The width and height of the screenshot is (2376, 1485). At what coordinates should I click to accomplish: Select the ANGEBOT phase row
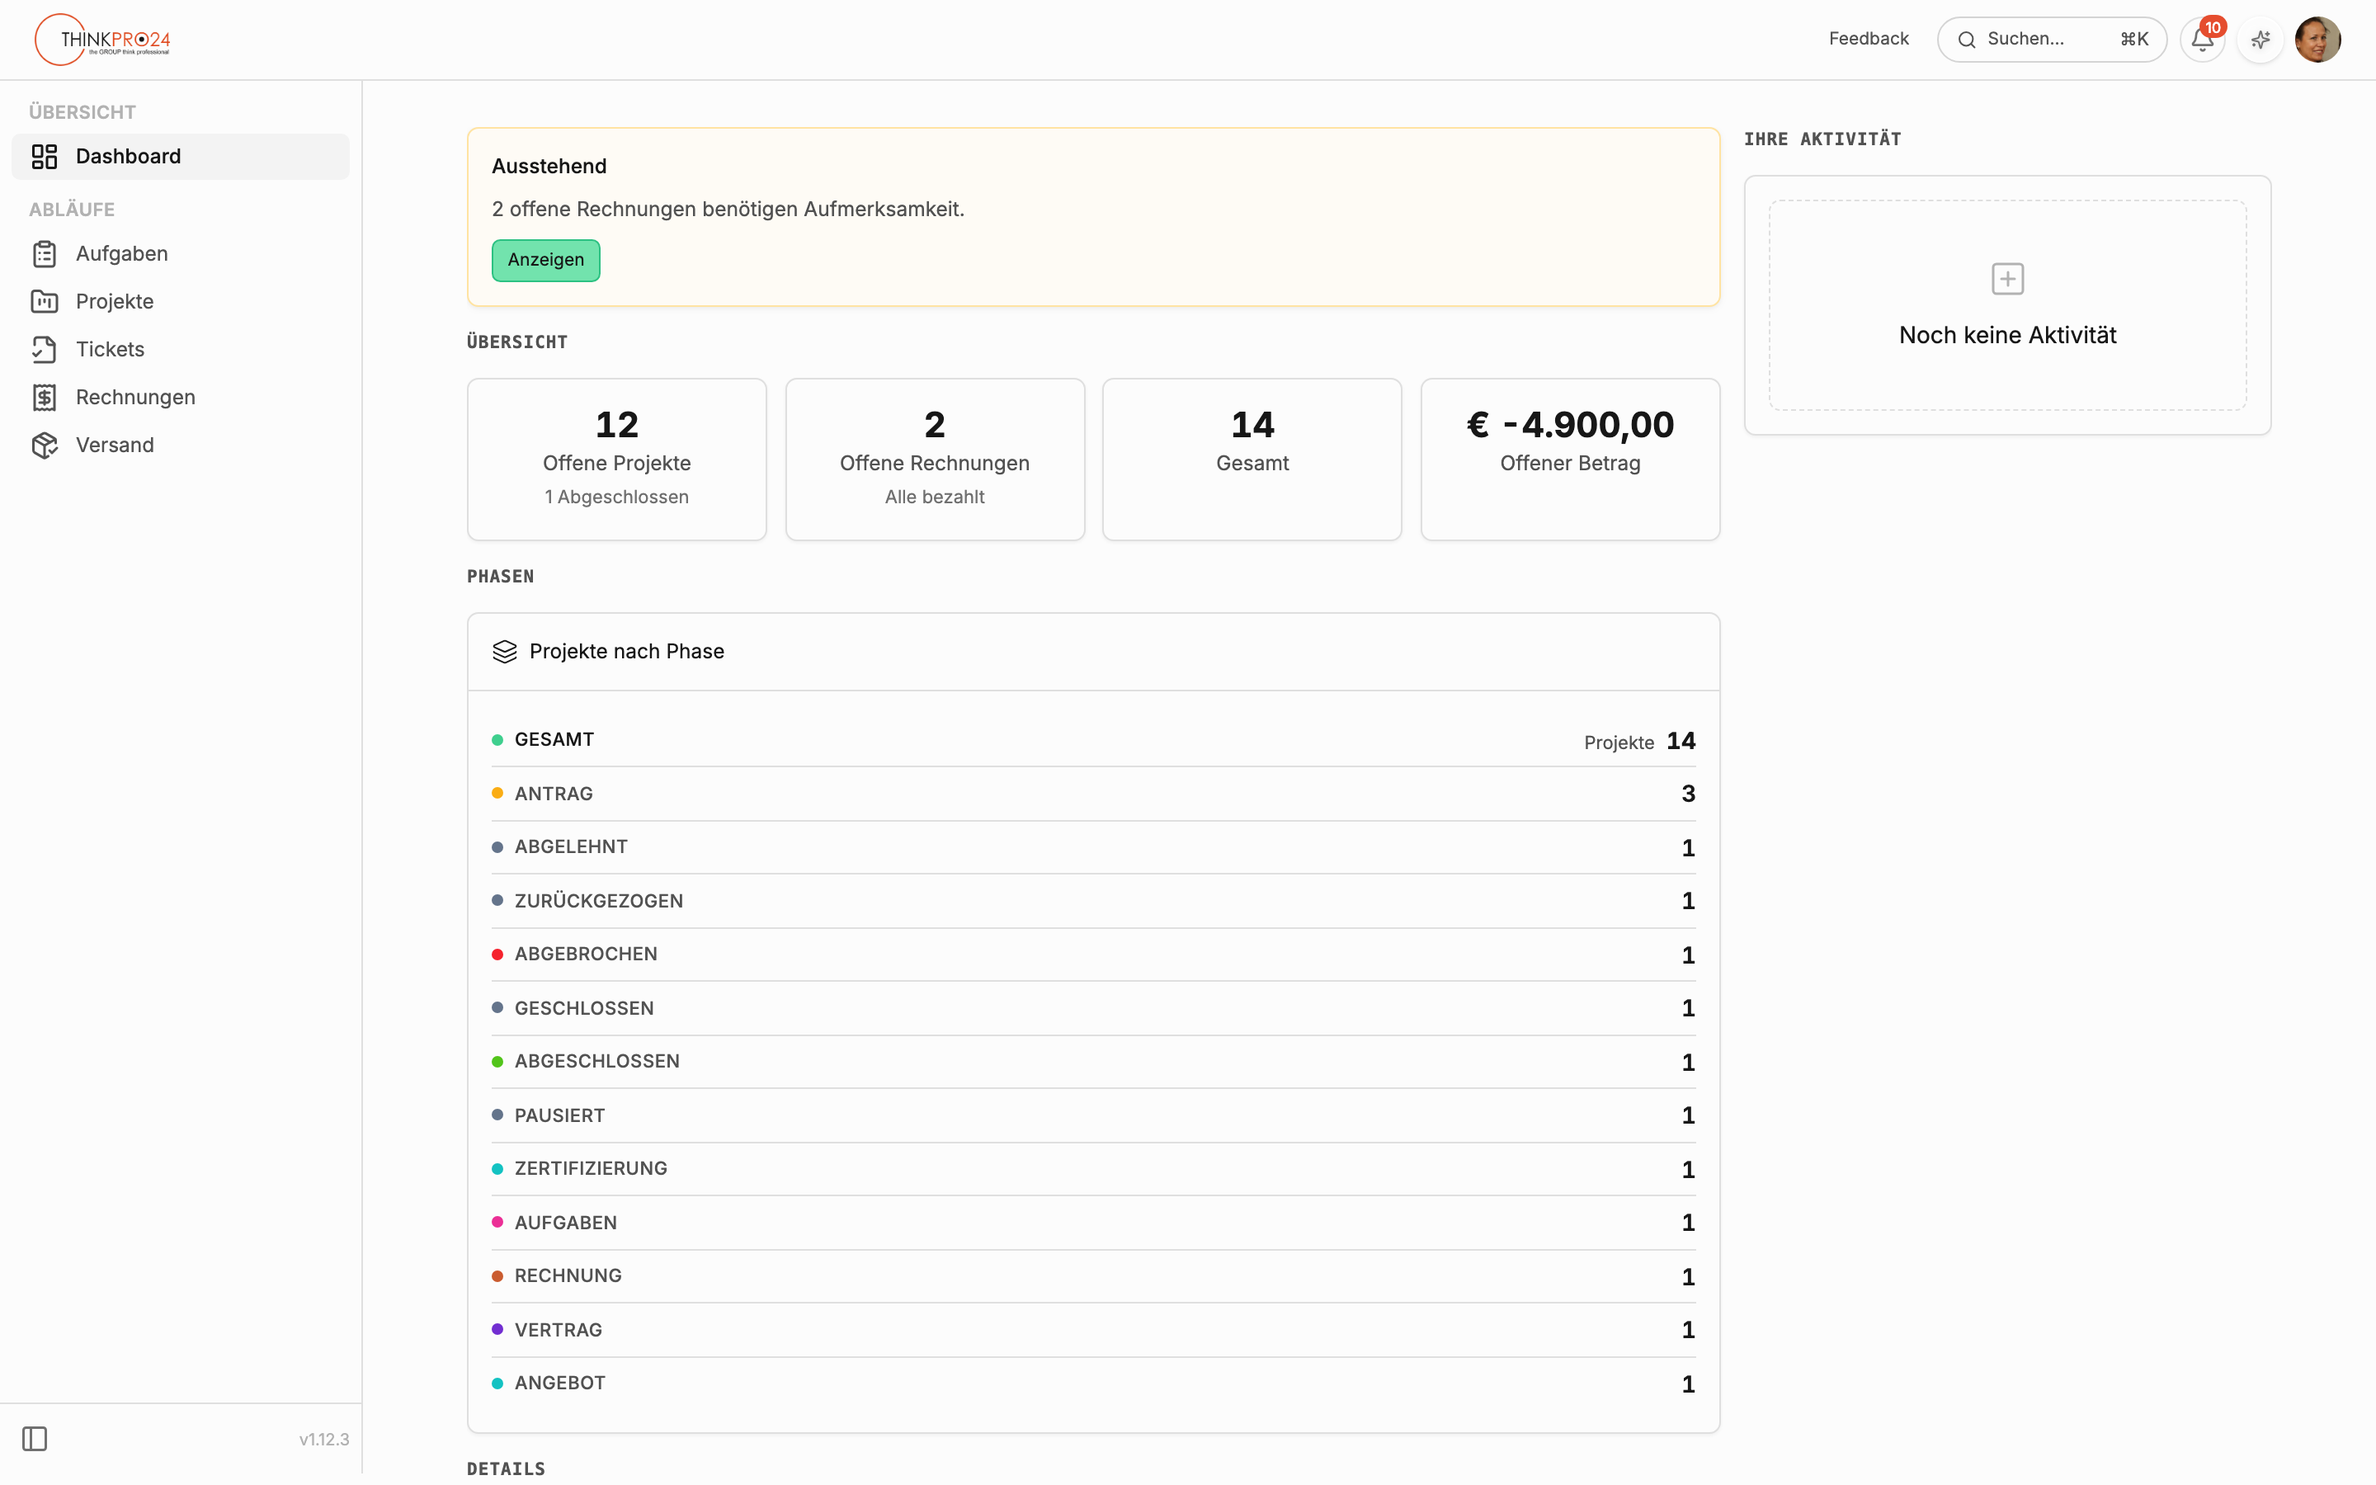pyautogui.click(x=1093, y=1383)
